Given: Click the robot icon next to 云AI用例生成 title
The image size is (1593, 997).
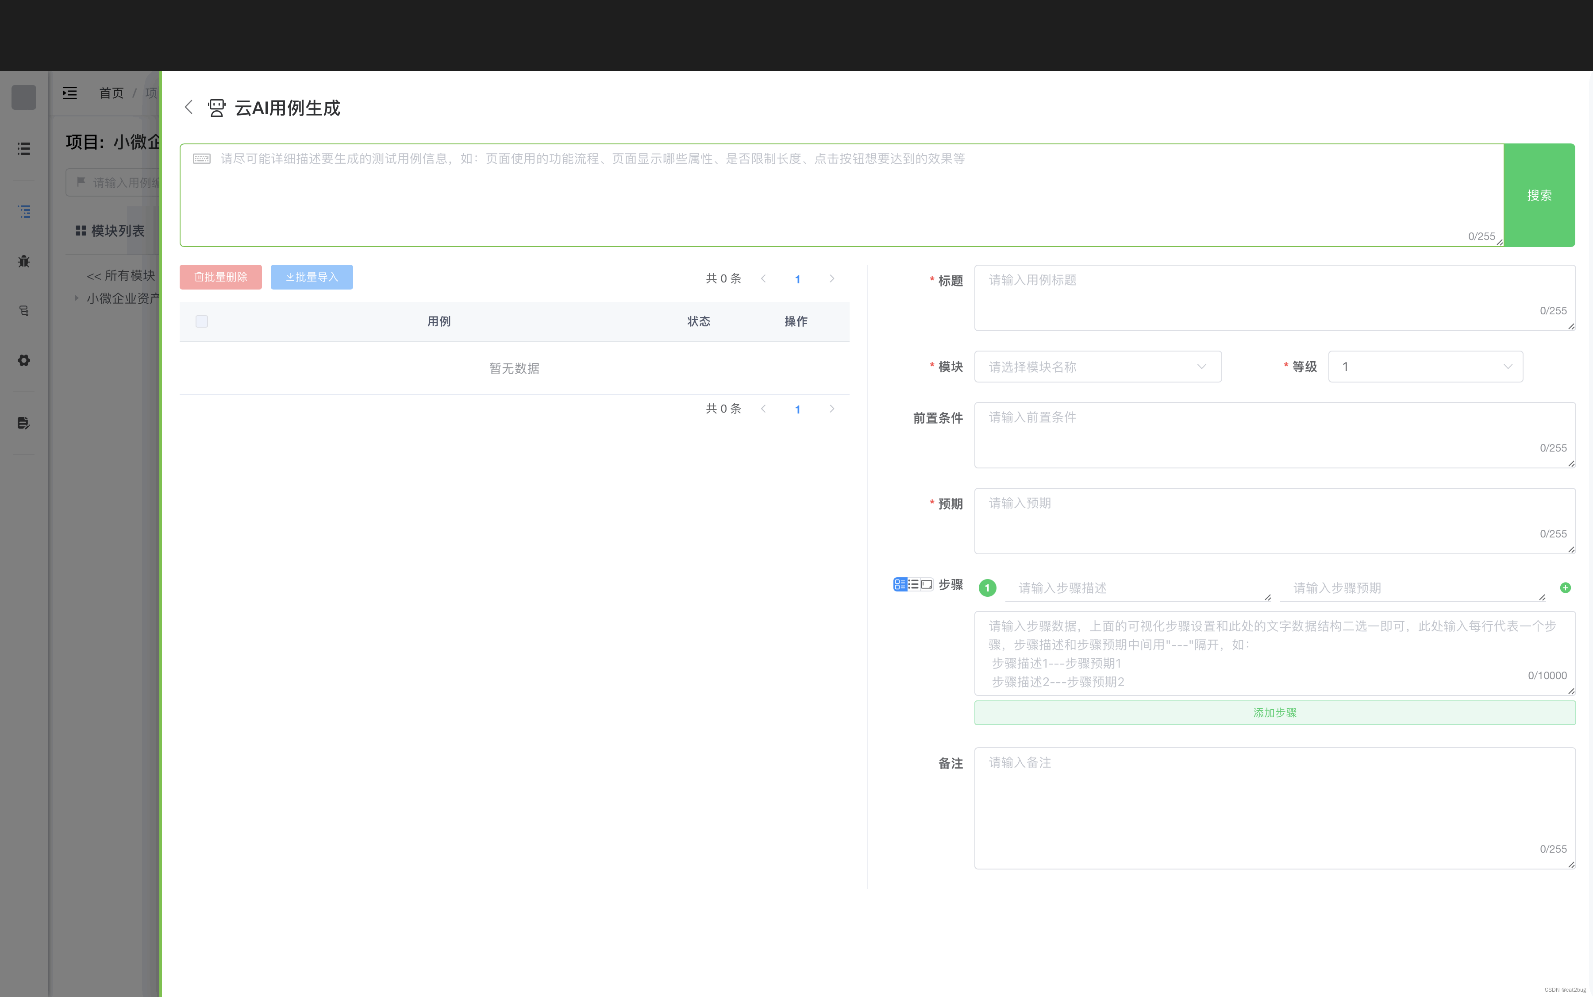Looking at the screenshot, I should (216, 108).
